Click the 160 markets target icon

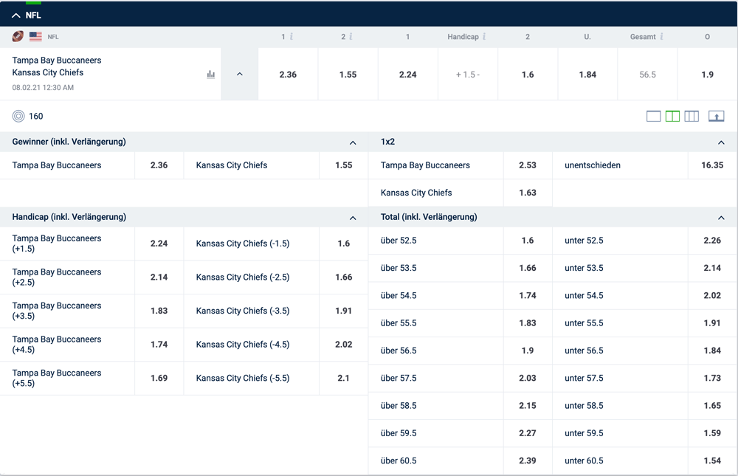[18, 117]
